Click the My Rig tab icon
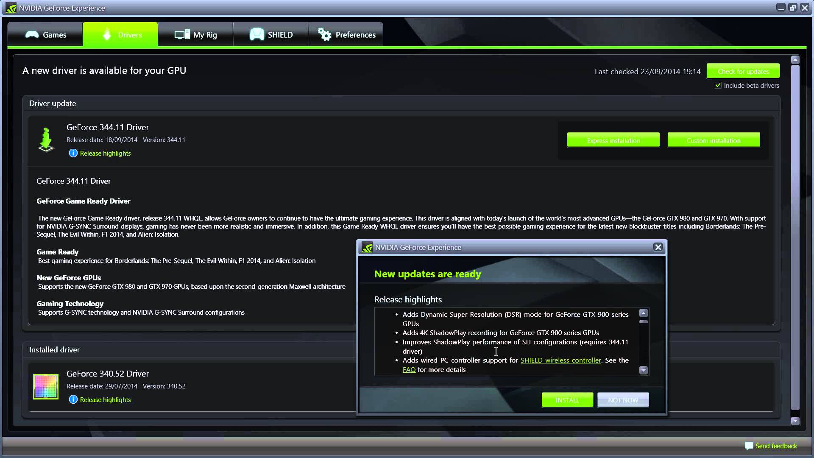The height and width of the screenshot is (458, 814). (180, 35)
